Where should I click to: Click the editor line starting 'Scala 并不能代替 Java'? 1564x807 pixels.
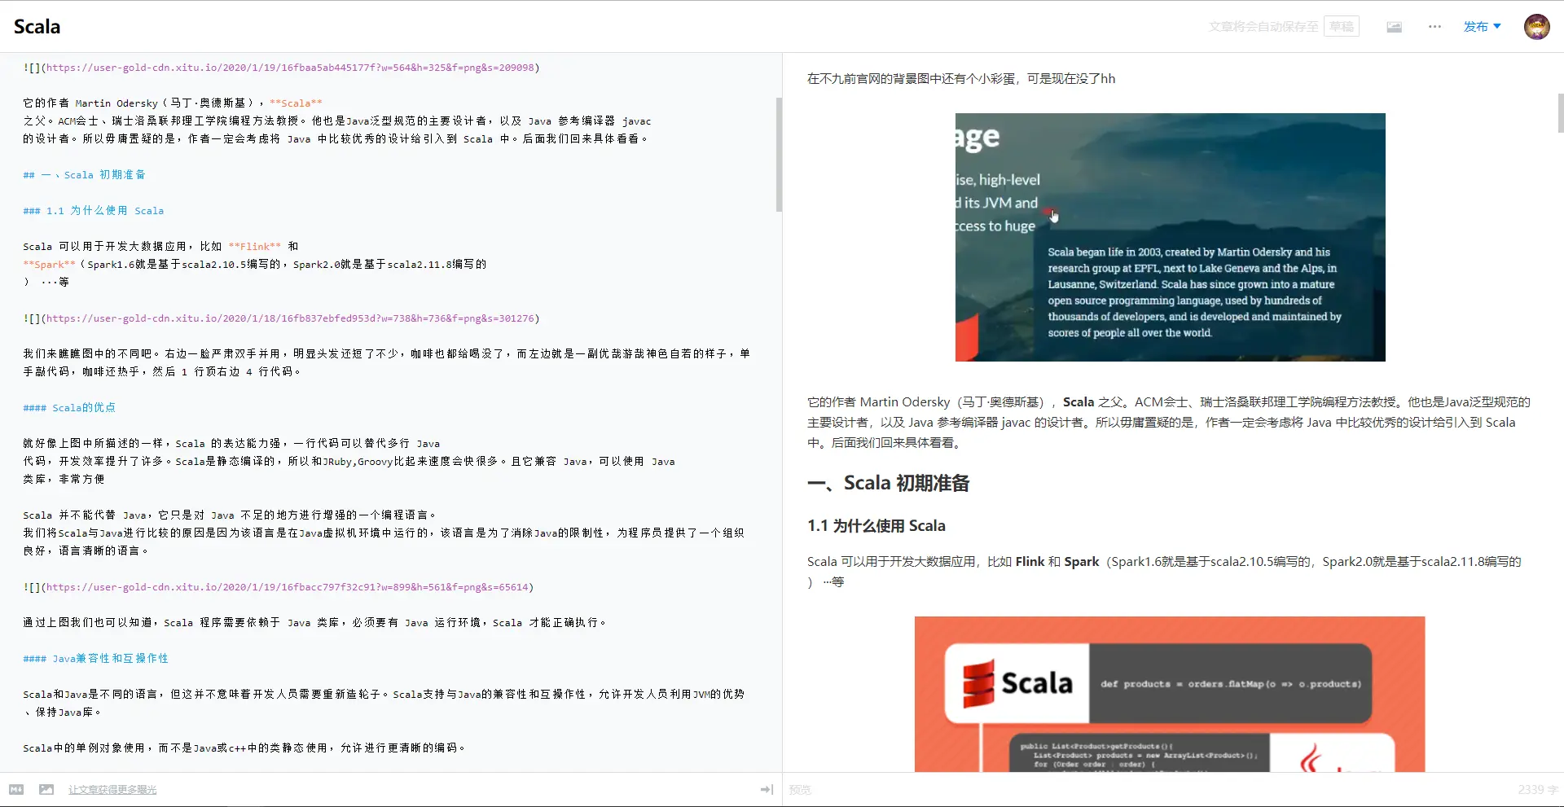click(230, 515)
